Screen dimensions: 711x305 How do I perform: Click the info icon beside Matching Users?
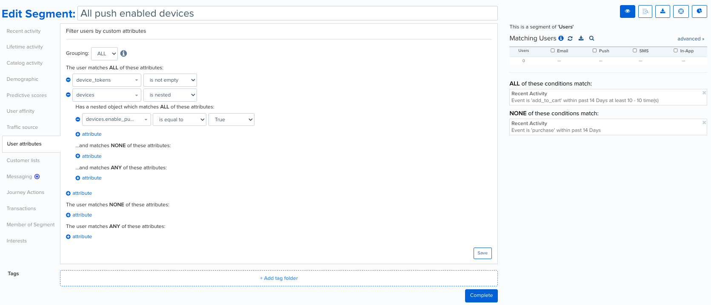point(561,38)
